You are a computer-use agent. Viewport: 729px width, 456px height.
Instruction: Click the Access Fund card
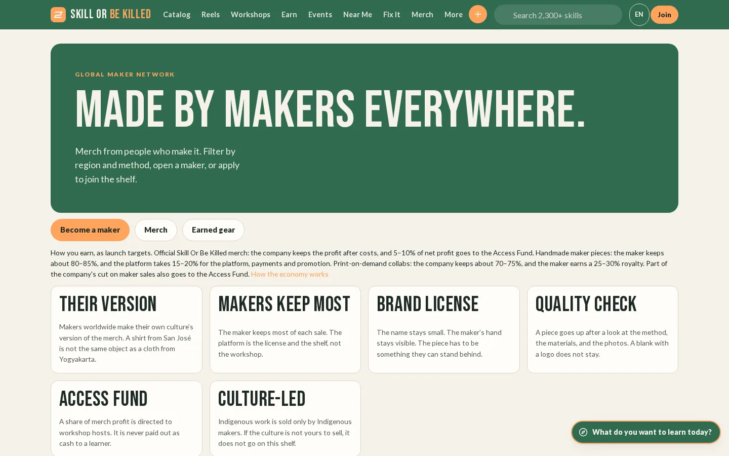pyautogui.click(x=127, y=419)
